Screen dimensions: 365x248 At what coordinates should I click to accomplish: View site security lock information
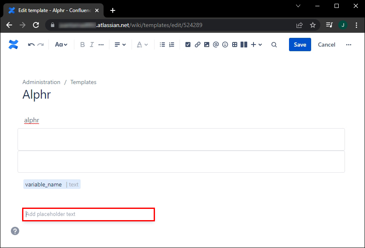tap(53, 25)
